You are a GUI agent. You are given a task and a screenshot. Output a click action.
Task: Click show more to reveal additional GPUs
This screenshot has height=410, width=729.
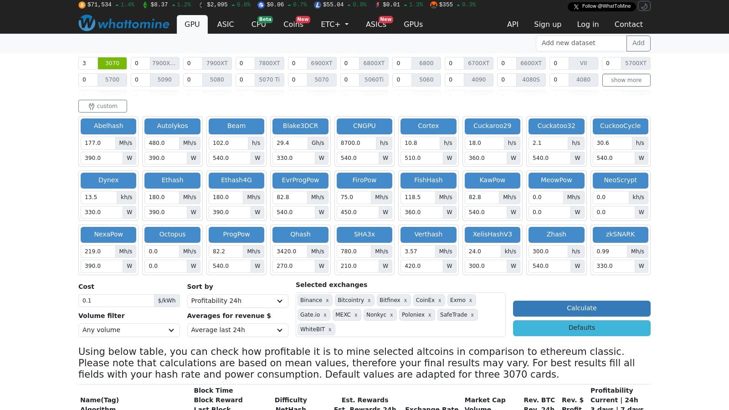click(x=626, y=80)
